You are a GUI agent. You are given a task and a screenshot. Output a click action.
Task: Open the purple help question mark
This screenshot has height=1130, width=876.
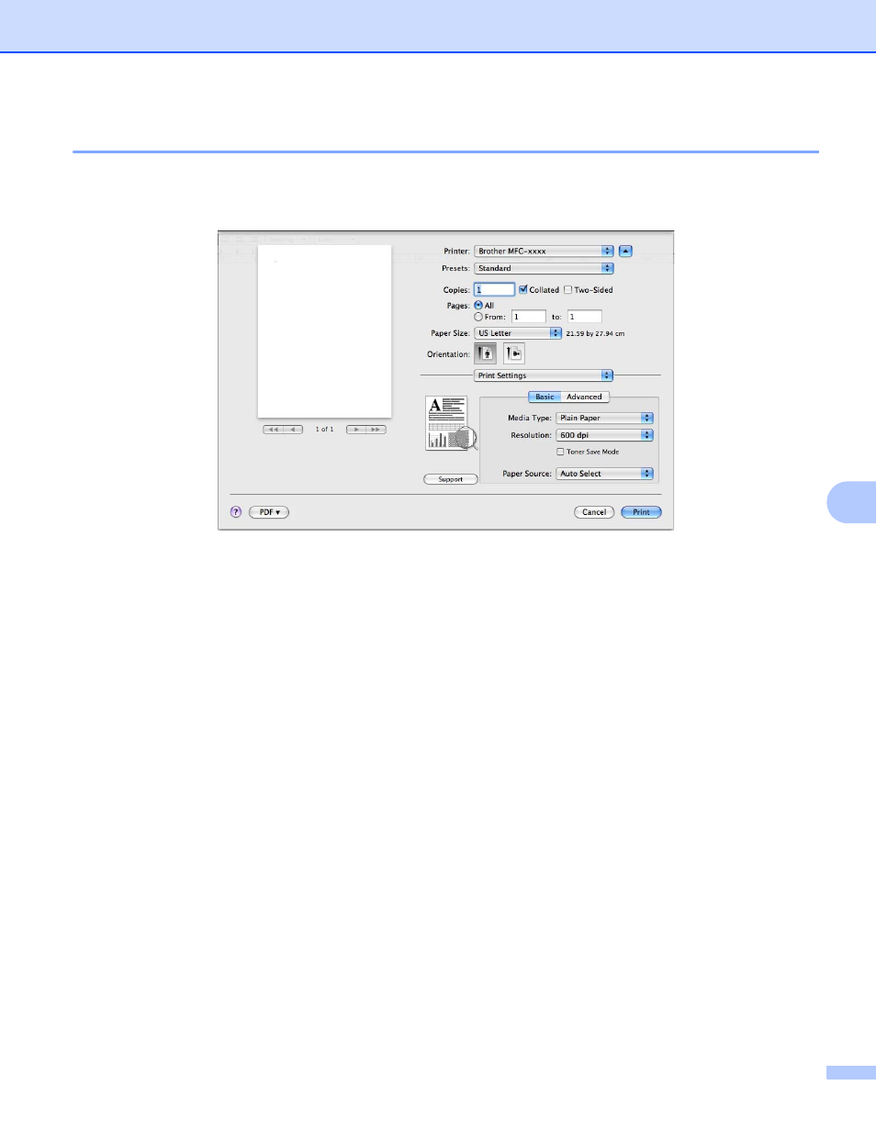tap(236, 512)
